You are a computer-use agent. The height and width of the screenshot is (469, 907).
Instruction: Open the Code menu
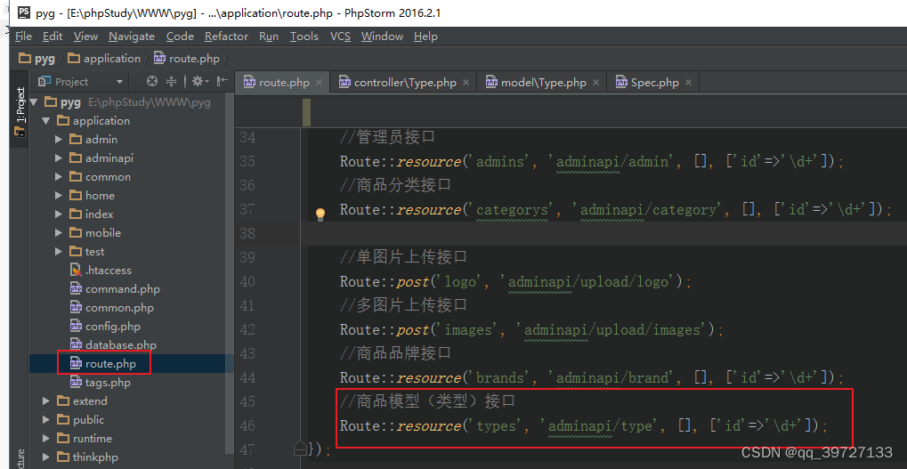(x=180, y=36)
